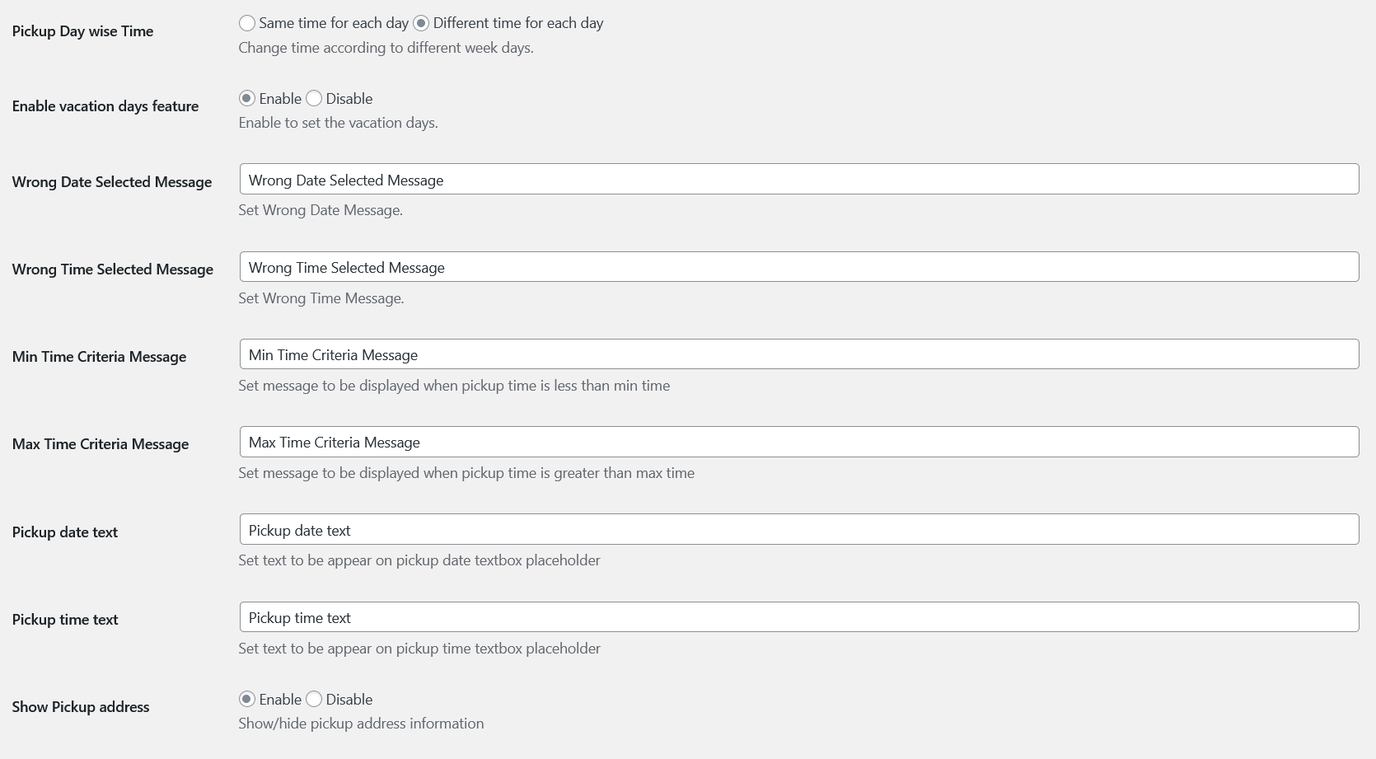Viewport: 1376px width, 759px height.
Task: Click into the Wrong Date Selected Message text box
Action: pos(798,180)
